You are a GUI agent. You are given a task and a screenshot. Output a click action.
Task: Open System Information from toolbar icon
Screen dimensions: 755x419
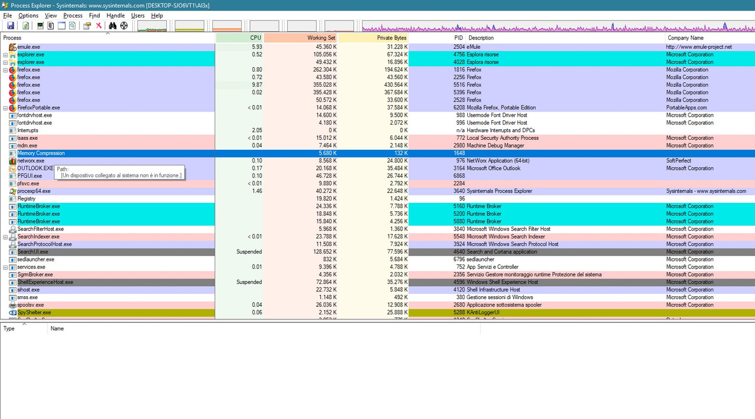[x=40, y=26]
